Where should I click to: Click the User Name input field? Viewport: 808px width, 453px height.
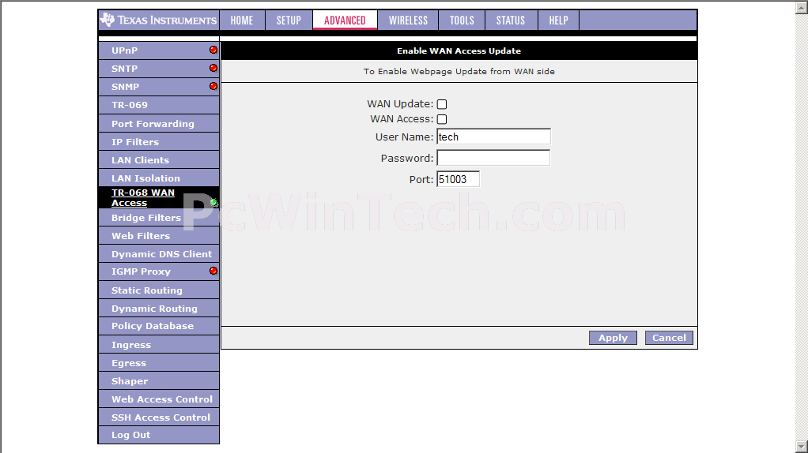click(x=493, y=137)
